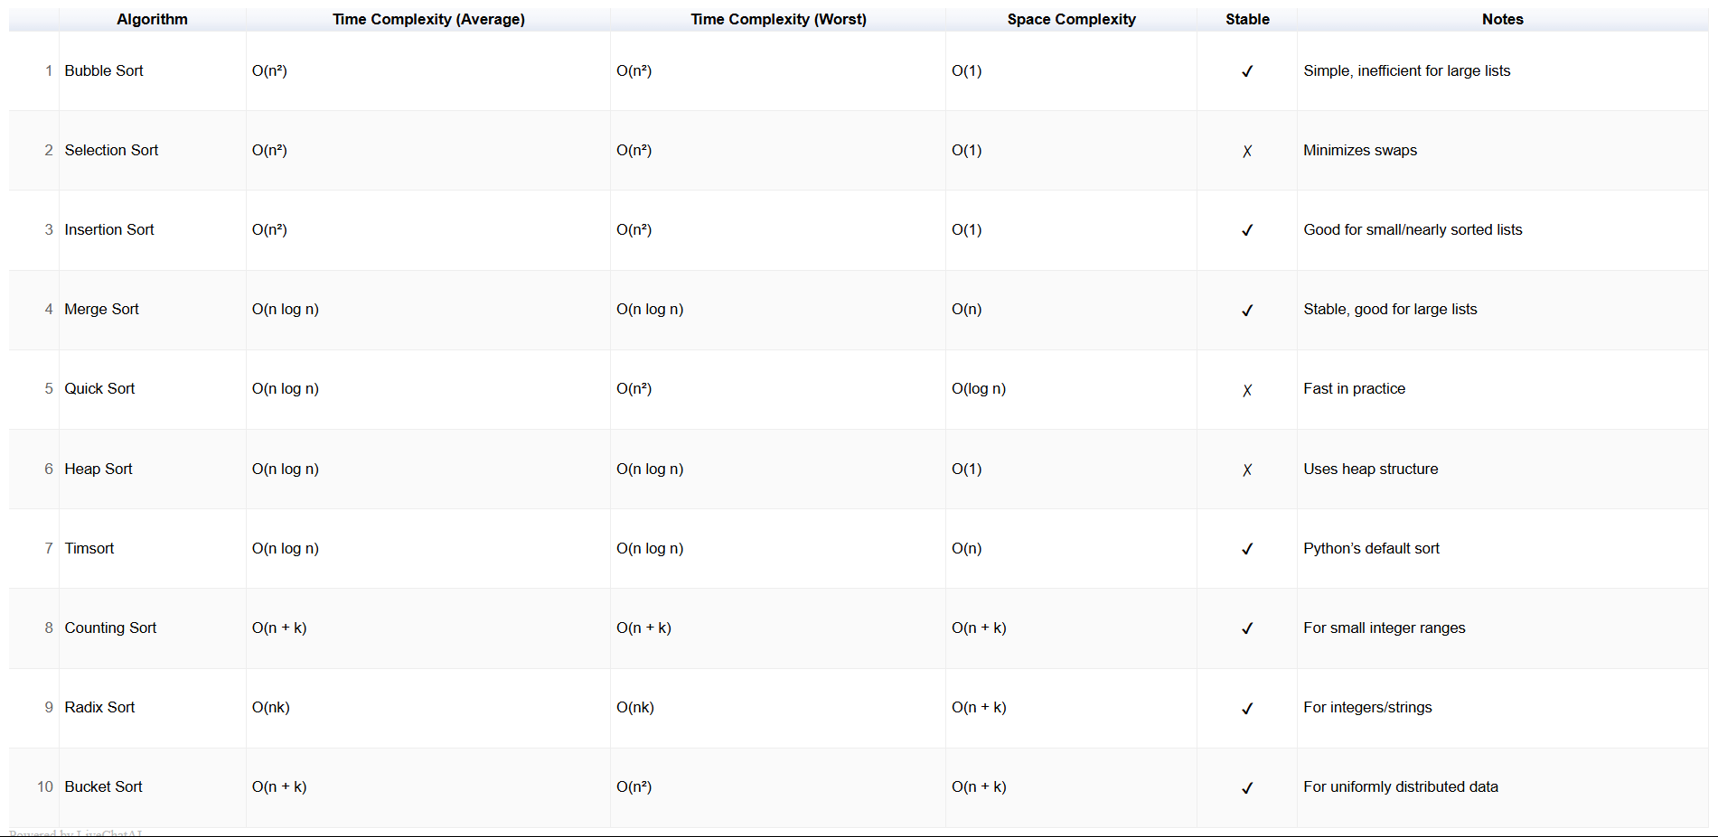Click the Counting Sort stable checkmark
This screenshot has width=1718, height=837.
point(1247,628)
